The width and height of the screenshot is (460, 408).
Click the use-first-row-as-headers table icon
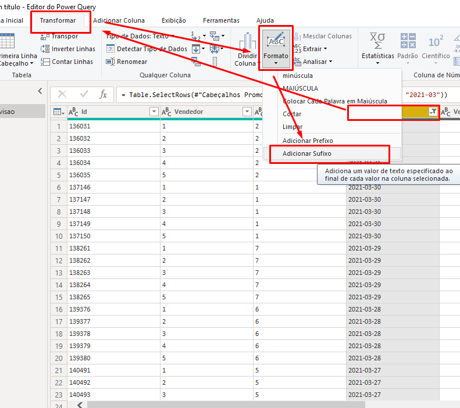coord(7,41)
